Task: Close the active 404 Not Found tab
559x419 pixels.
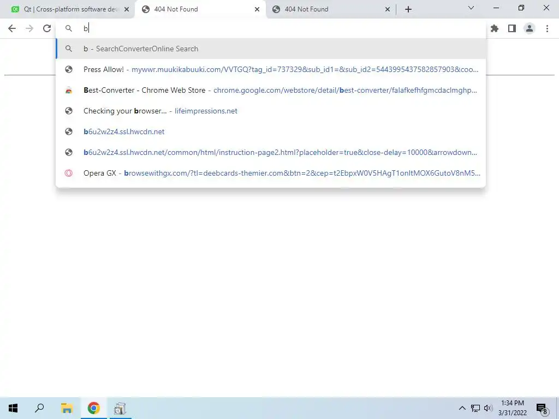Action: click(257, 9)
